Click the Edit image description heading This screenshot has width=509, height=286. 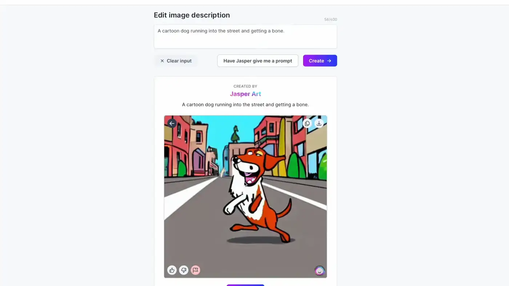192,15
